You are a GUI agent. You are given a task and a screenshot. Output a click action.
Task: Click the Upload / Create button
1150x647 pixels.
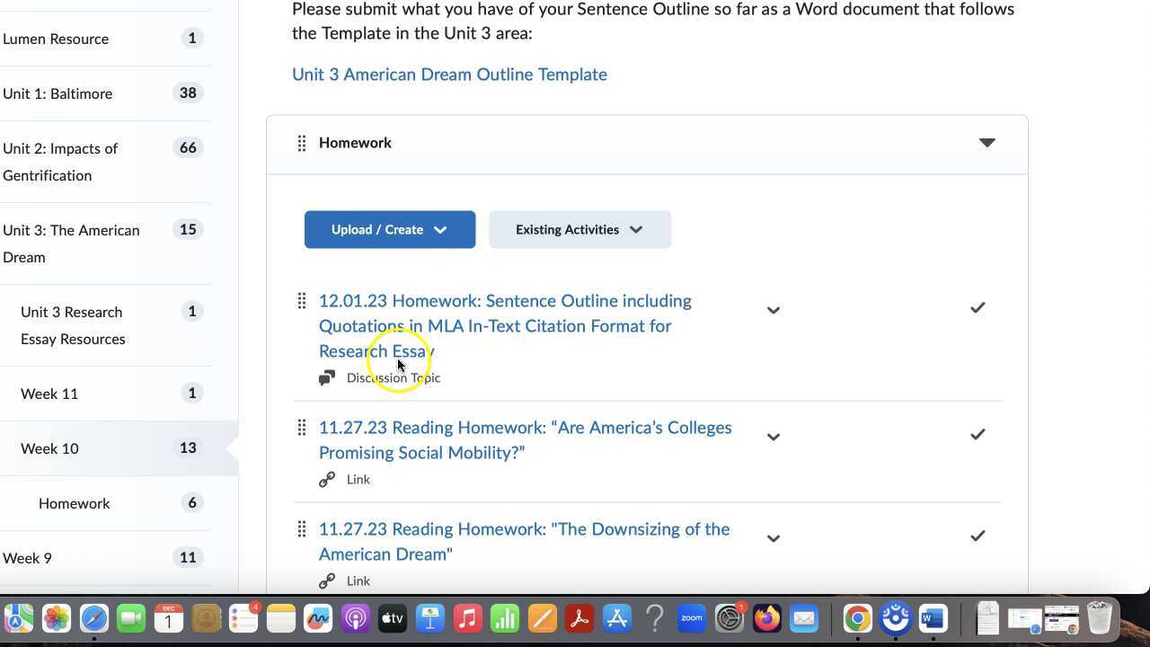[x=389, y=229]
